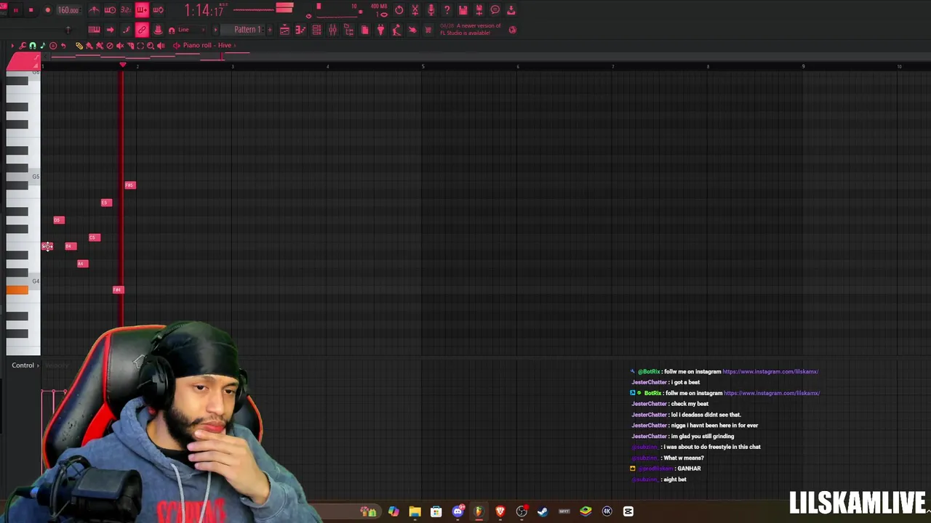Screen dimensions: 931x523
Task: Toggle the note/clip grouping icon
Action: (126, 30)
